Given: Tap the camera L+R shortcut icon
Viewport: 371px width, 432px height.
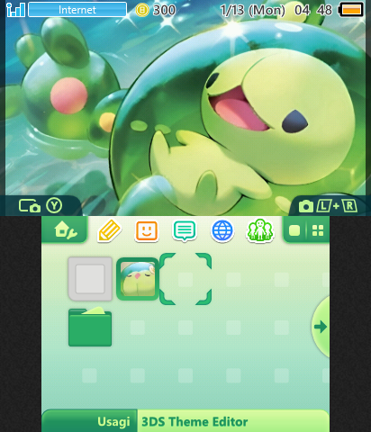Looking at the screenshot, I should [328, 206].
